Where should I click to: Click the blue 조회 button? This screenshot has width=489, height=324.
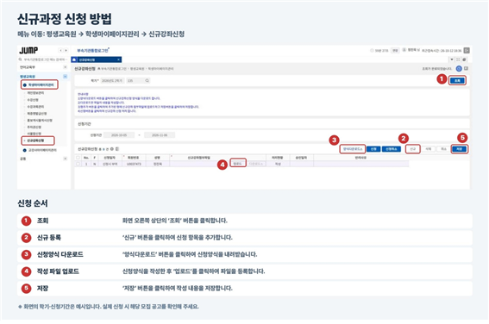point(457,81)
